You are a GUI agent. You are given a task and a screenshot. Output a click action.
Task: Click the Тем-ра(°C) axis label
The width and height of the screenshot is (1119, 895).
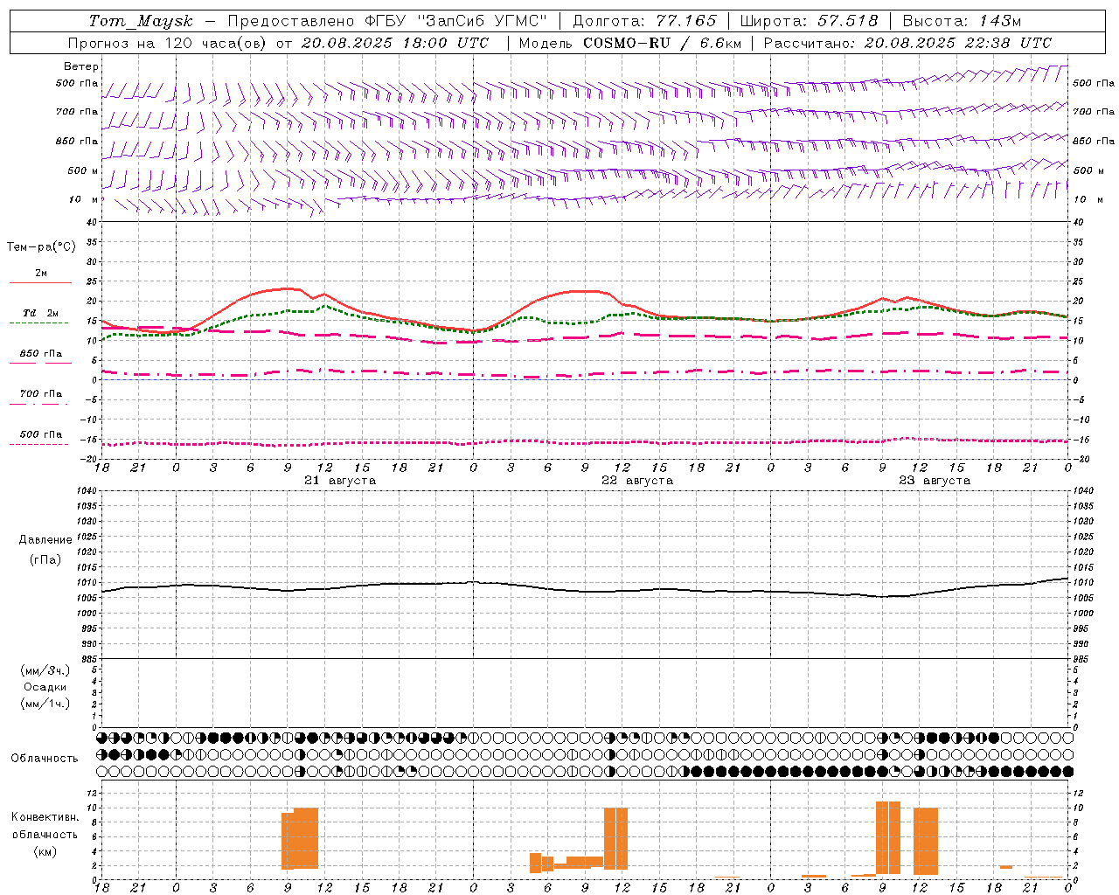click(41, 247)
